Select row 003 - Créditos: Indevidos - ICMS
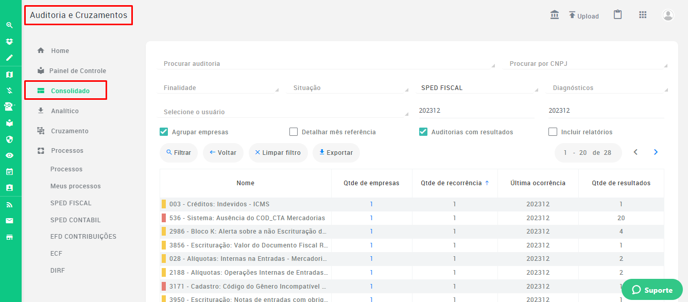 pyautogui.click(x=411, y=204)
